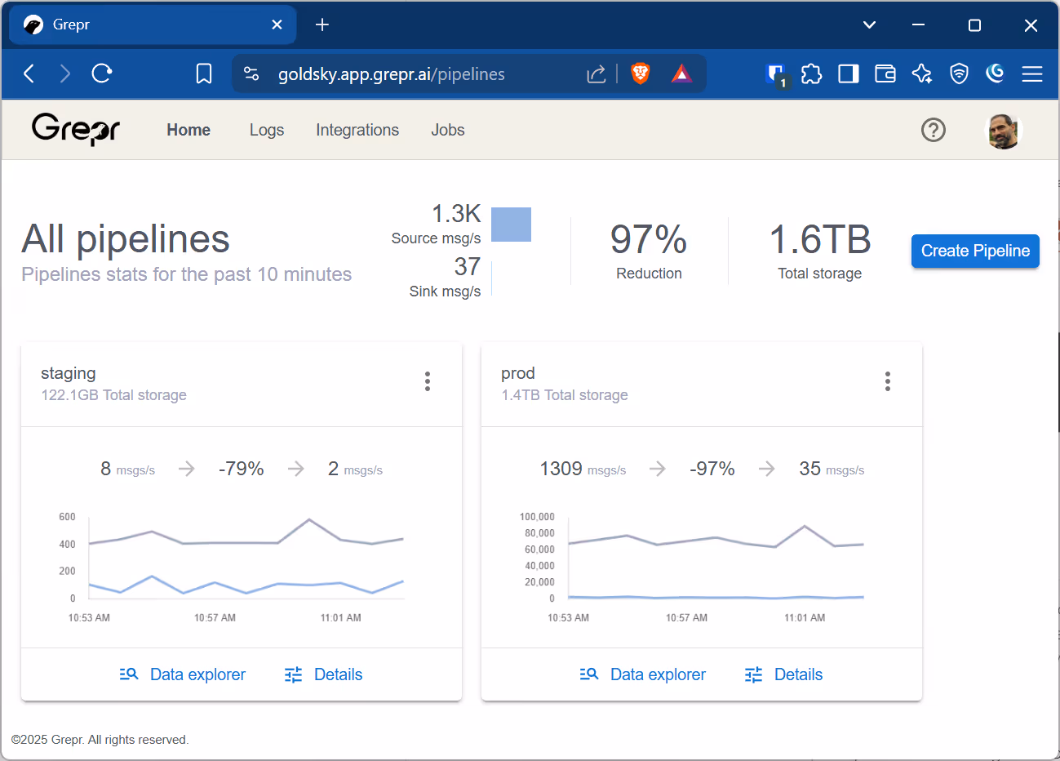Open the help question mark icon

pos(933,130)
